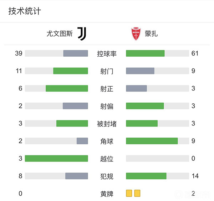Select the 技术统计 heading tab
This screenshot has height=201, width=214.
click(x=25, y=11)
